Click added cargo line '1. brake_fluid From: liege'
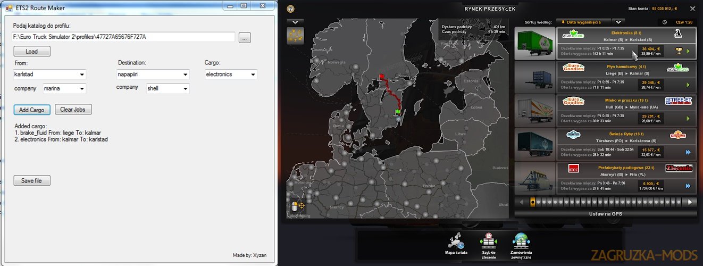Image resolution: width=703 pixels, height=266 pixels. [58, 132]
